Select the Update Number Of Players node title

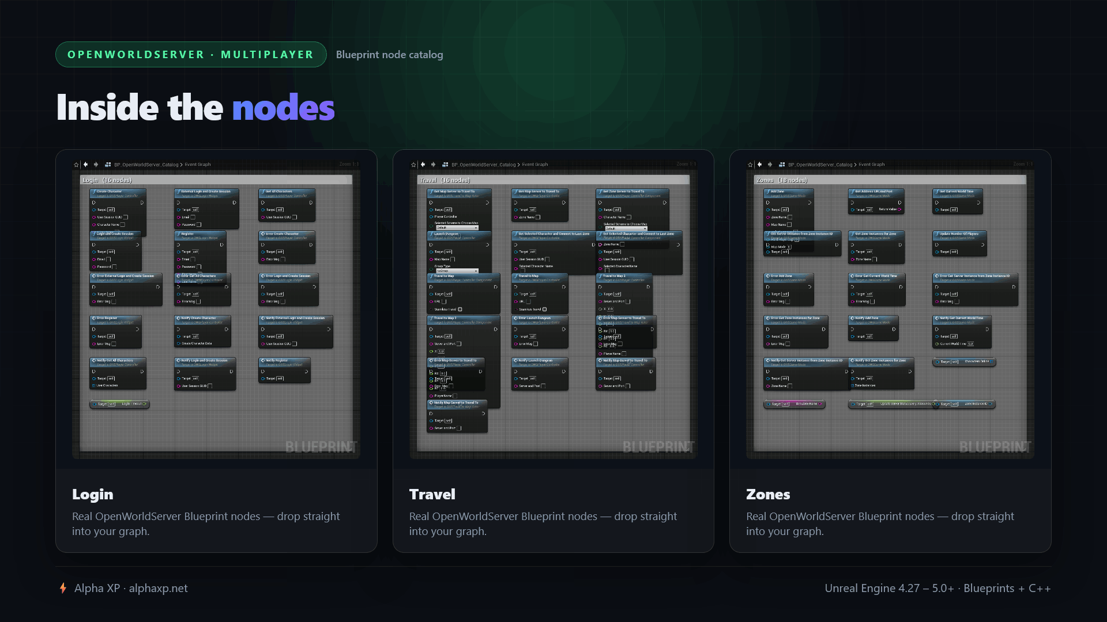point(959,234)
